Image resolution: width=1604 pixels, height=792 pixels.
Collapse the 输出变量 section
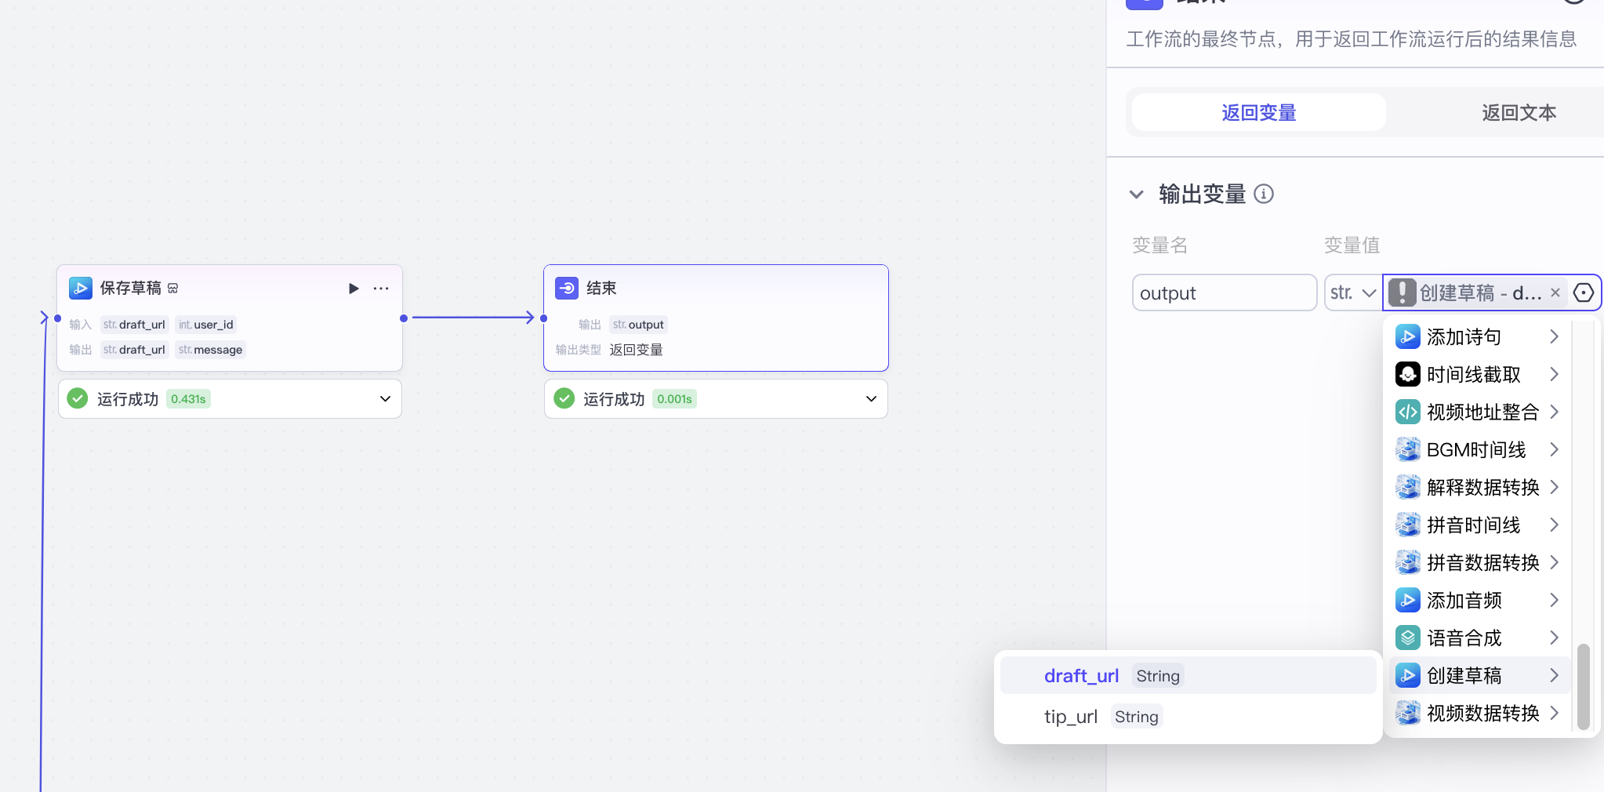click(1137, 194)
